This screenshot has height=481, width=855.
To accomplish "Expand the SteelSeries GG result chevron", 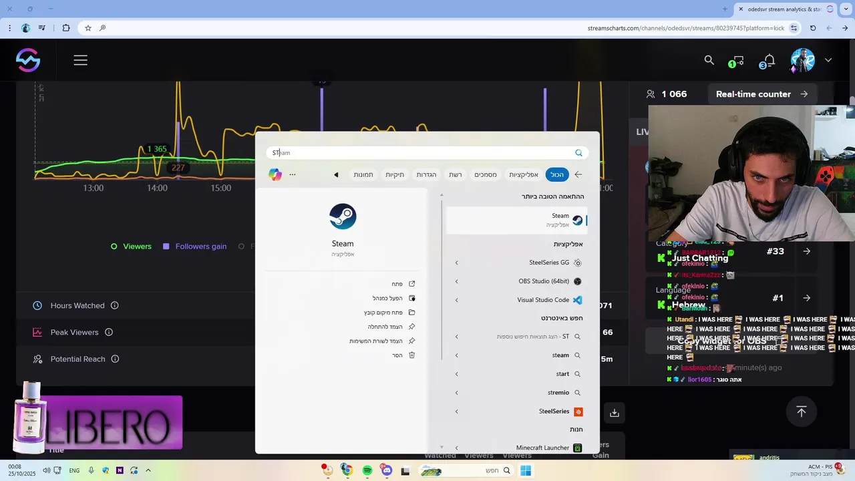I will pyautogui.click(x=457, y=263).
